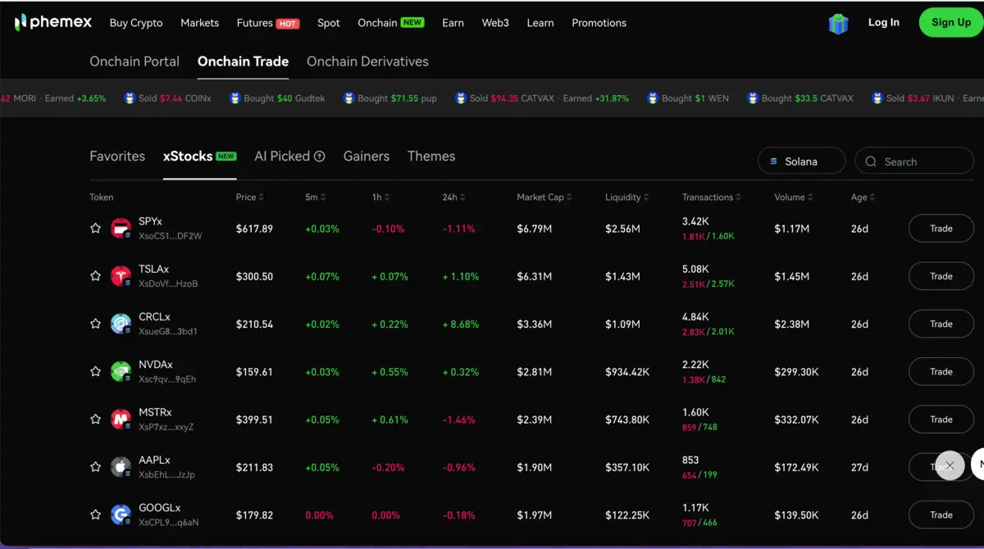Image resolution: width=984 pixels, height=549 pixels.
Task: Click the Sign Up button
Action: [x=951, y=22]
